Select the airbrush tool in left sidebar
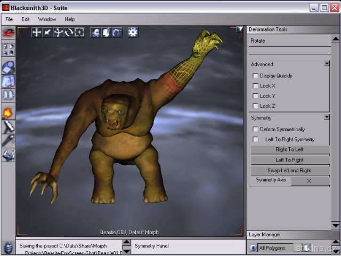The image size is (341, 256). tap(8, 141)
